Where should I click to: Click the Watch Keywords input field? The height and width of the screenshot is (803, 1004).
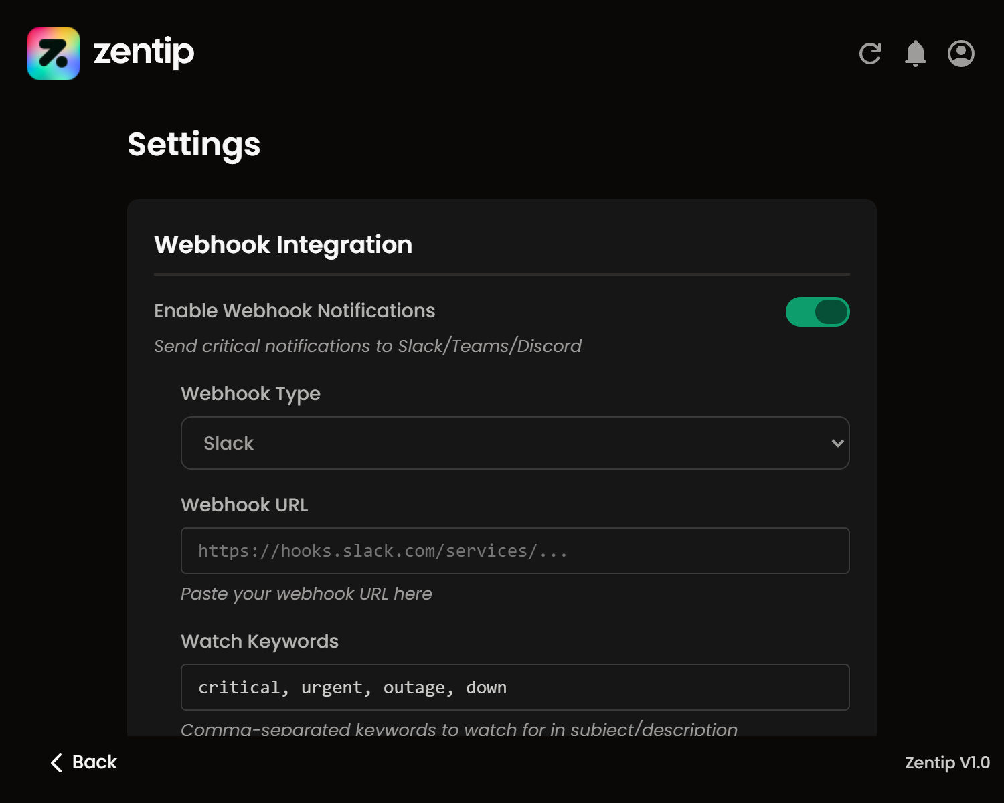[515, 687]
